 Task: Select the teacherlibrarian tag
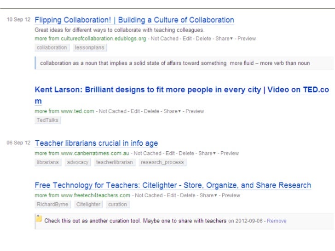(115, 162)
